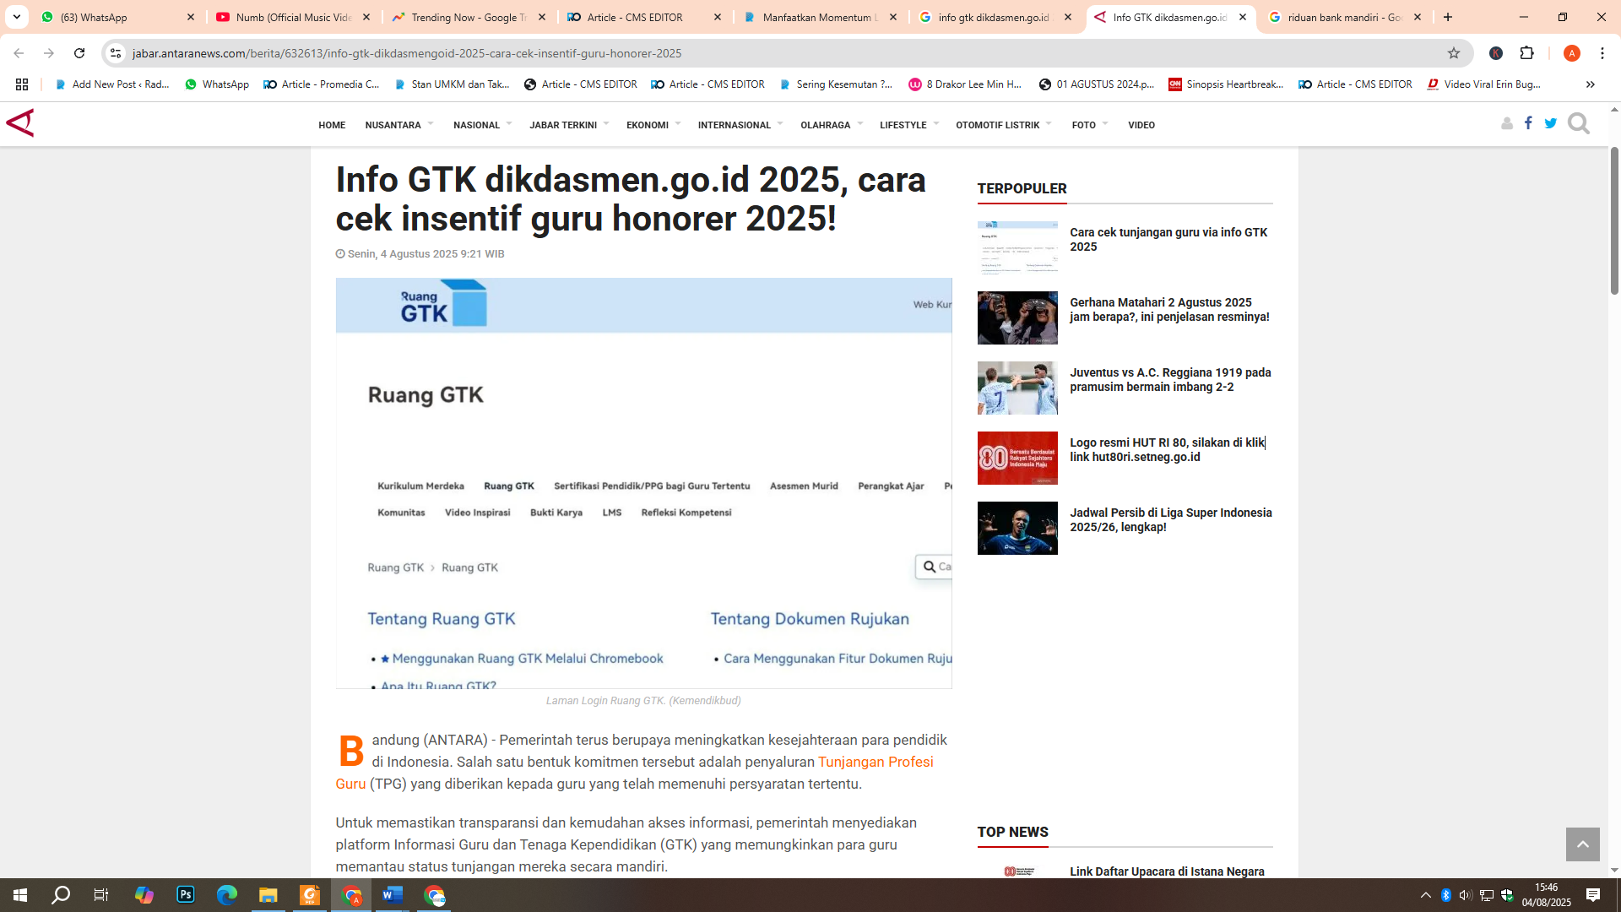
Task: Reload the page
Action: pyautogui.click(x=79, y=53)
